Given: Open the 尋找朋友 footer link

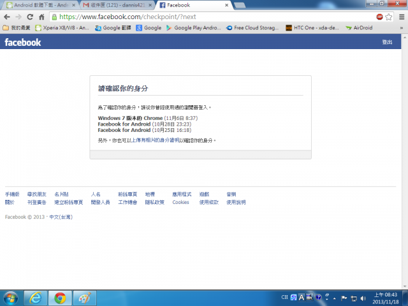Looking at the screenshot, I should click(x=37, y=194).
